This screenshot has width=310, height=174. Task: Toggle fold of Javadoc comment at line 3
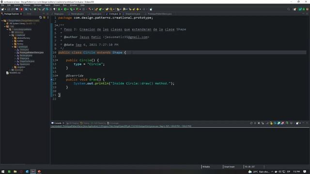[57, 25]
